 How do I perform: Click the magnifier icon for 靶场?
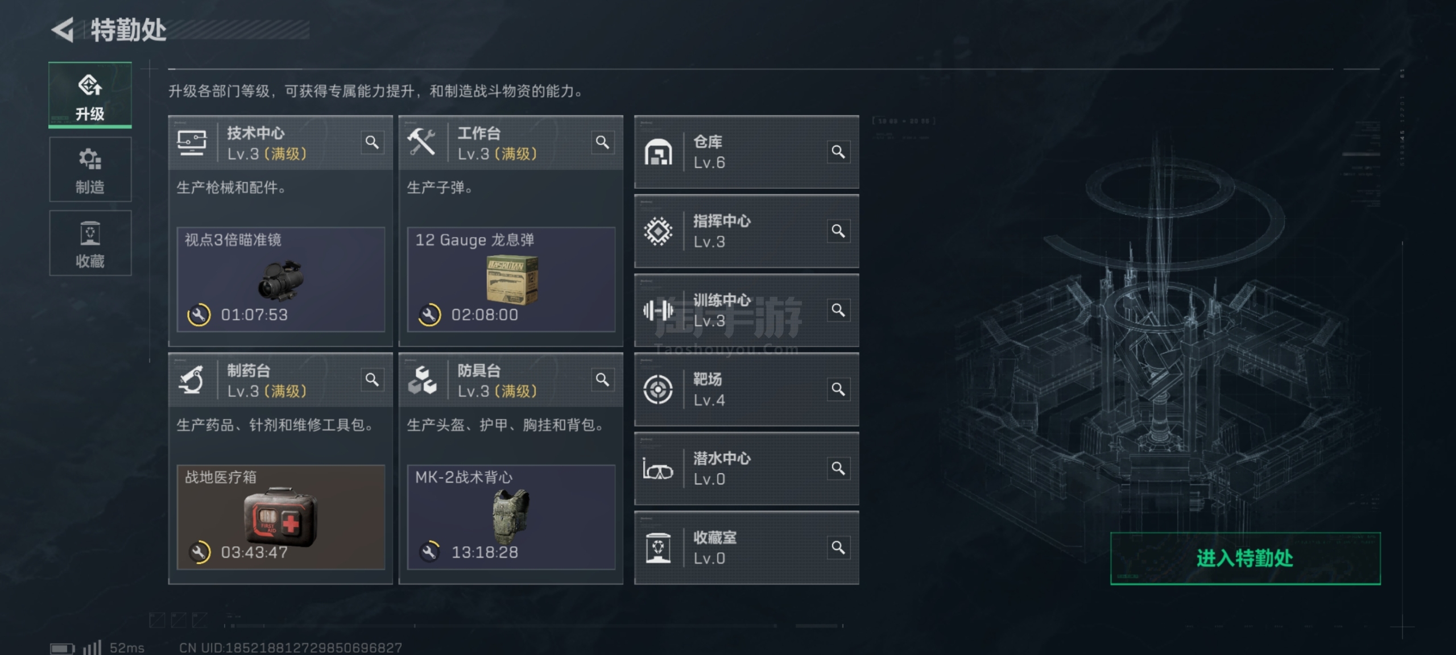point(838,389)
